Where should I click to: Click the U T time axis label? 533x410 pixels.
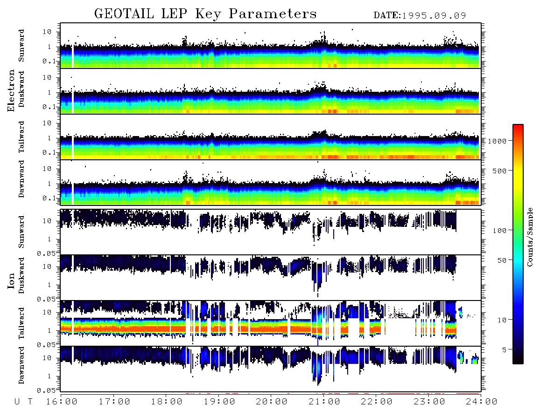tap(24, 402)
